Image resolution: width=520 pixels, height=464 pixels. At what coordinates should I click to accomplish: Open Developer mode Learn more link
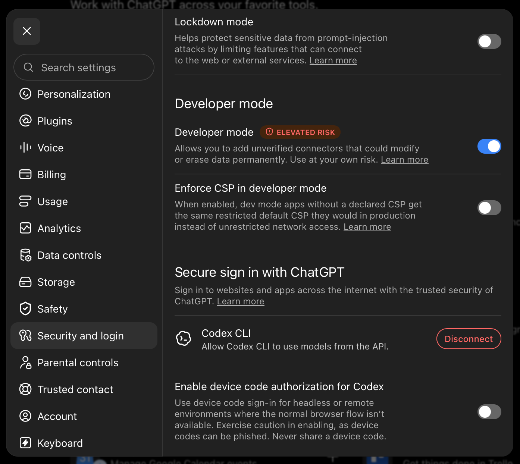(x=404, y=160)
